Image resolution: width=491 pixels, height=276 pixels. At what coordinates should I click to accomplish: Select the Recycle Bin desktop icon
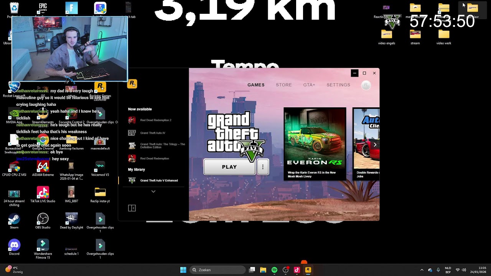click(x=14, y=9)
